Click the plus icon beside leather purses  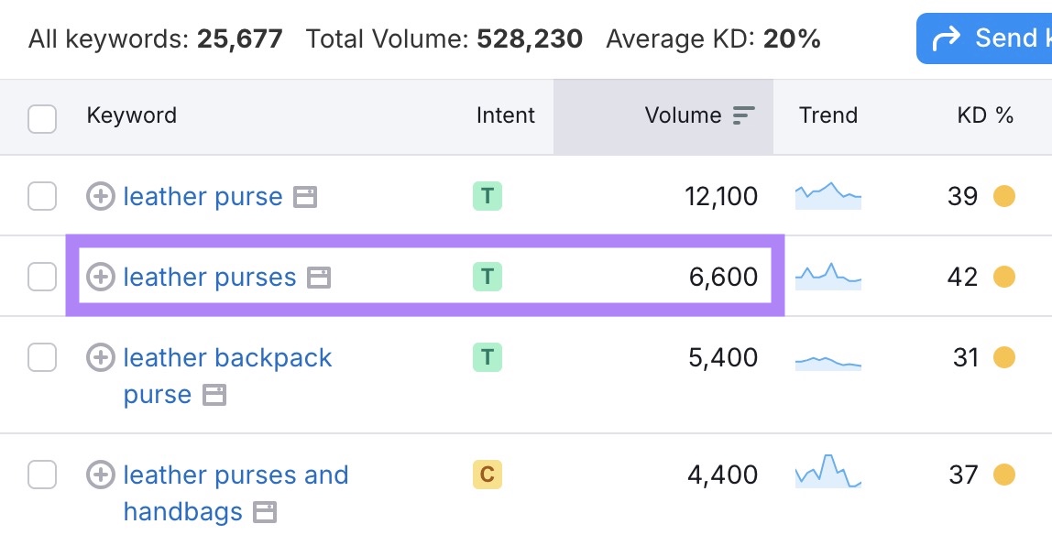point(101,277)
